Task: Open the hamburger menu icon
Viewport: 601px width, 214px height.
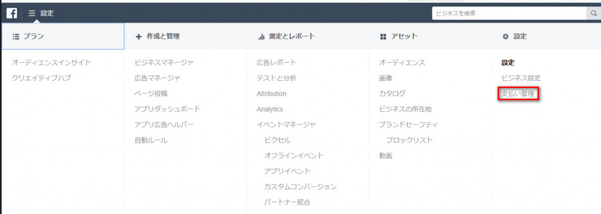Action: click(x=32, y=13)
